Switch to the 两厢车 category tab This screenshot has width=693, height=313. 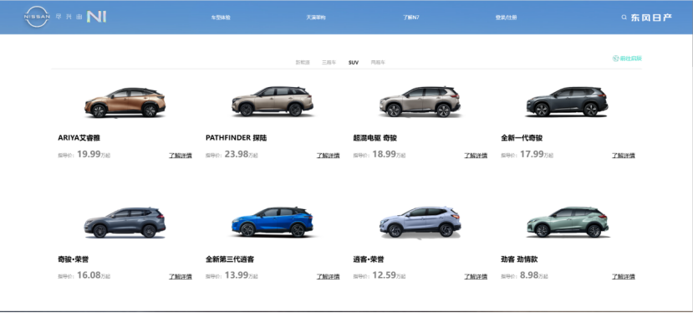(378, 63)
